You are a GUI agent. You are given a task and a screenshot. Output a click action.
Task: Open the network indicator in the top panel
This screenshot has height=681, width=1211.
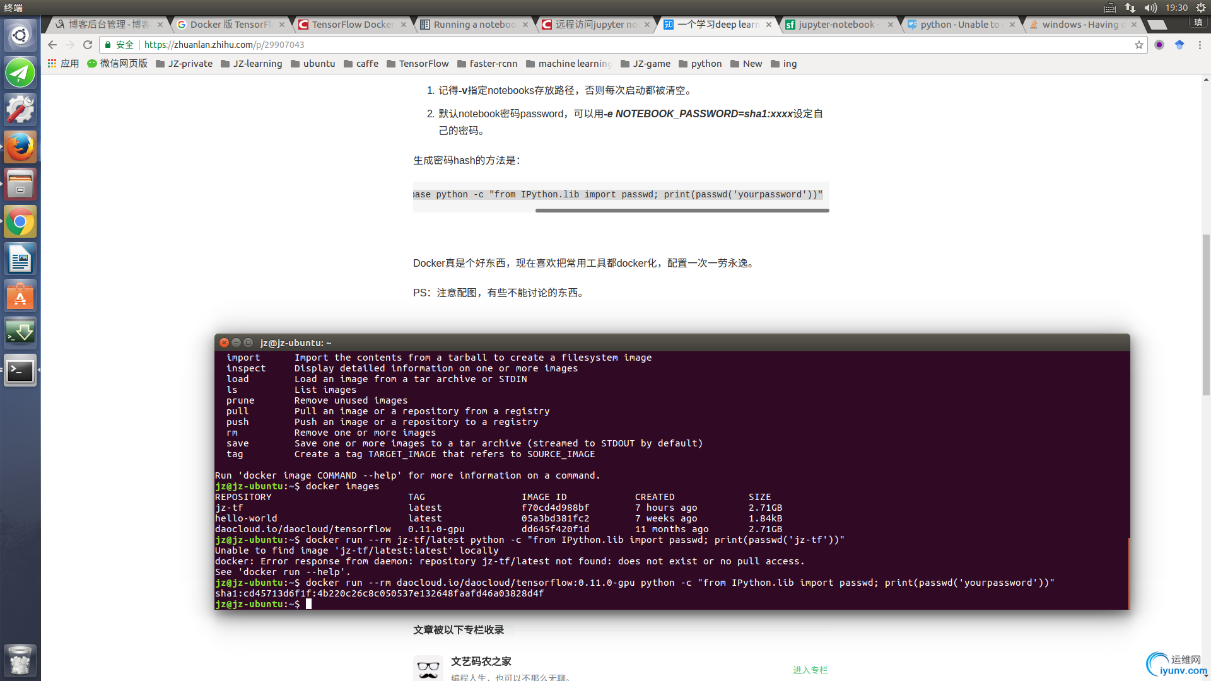pos(1130,8)
